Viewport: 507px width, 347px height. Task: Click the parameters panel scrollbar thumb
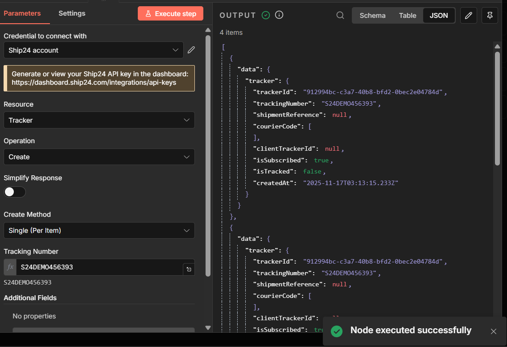click(x=208, y=156)
